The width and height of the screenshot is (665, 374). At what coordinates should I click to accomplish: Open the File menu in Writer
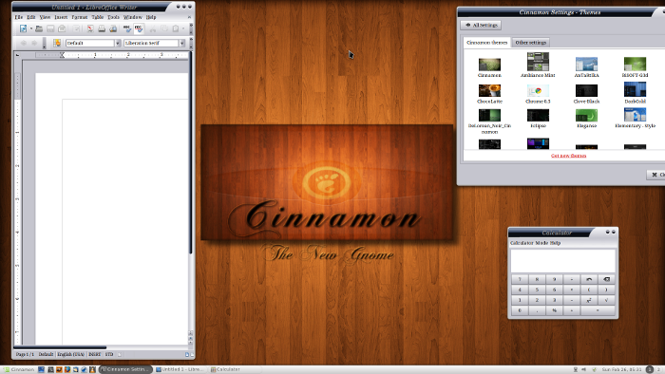tap(19, 17)
